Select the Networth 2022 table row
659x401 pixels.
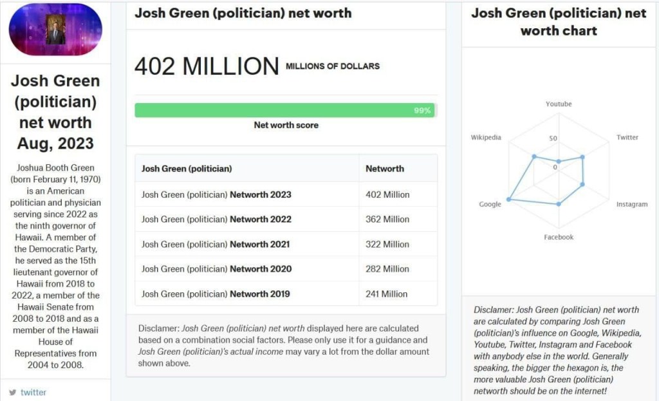[x=286, y=219]
